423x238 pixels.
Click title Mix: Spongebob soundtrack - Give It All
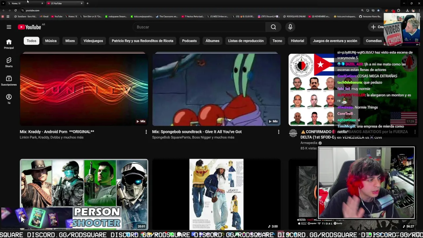(197, 132)
